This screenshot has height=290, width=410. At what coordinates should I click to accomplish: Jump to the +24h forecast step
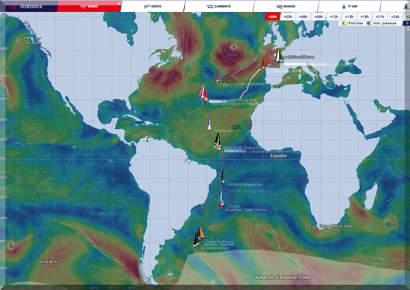click(395, 17)
